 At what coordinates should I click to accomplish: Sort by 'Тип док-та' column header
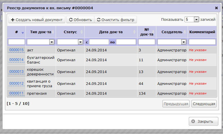tap(41, 32)
